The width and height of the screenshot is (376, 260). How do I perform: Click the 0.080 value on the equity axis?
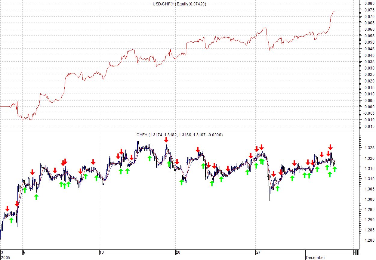click(x=369, y=4)
